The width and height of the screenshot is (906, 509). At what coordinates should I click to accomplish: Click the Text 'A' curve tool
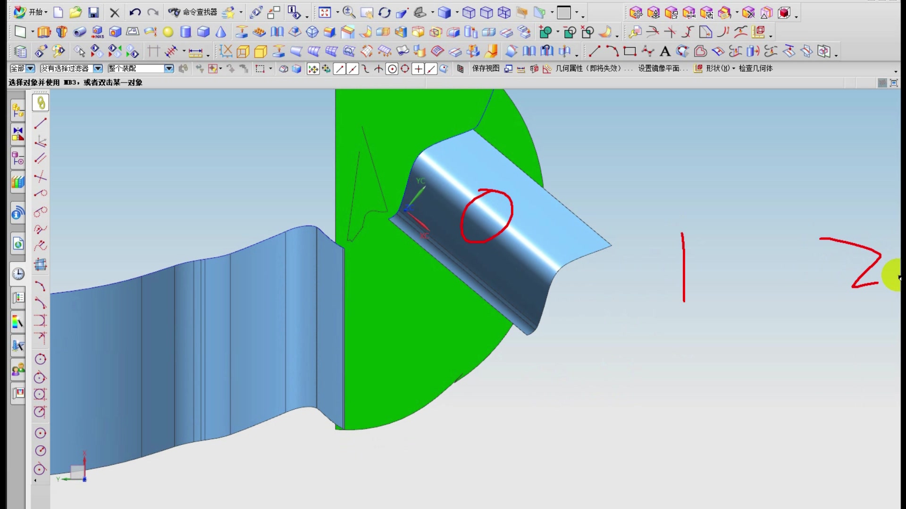(665, 51)
